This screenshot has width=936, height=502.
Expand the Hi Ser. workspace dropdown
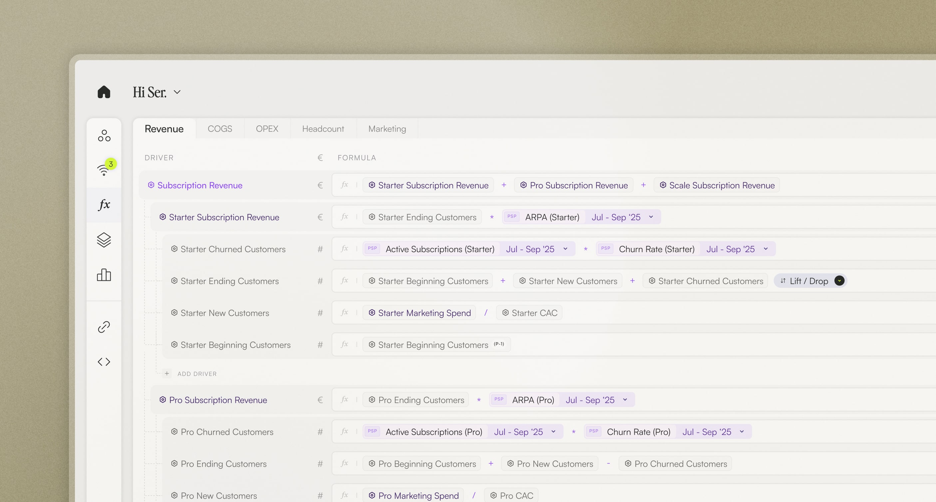click(177, 92)
